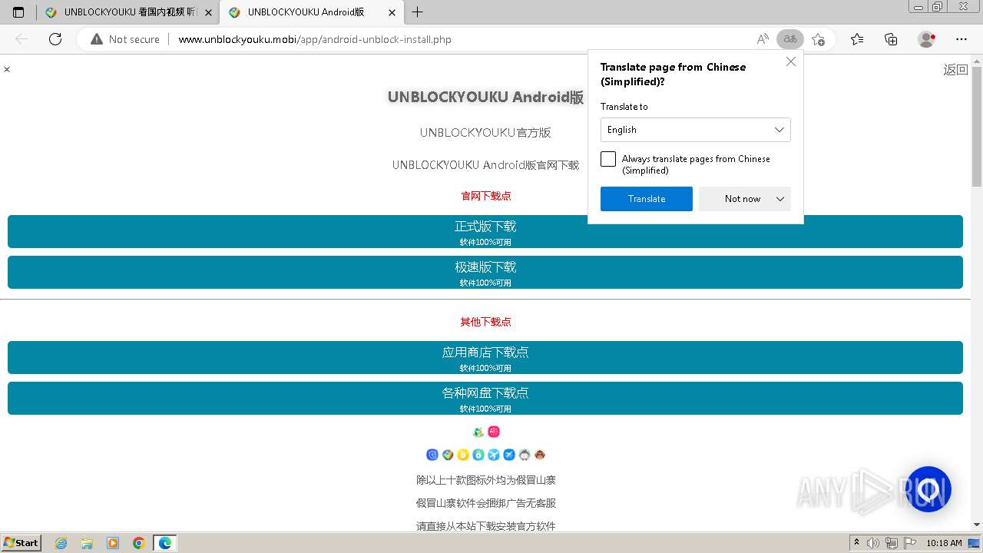Click the brown monkey app icon

tap(540, 455)
